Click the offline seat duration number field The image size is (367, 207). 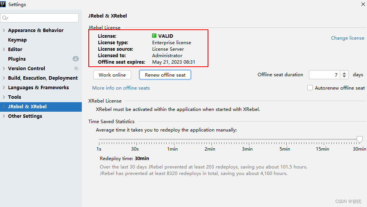pyautogui.click(x=325, y=75)
